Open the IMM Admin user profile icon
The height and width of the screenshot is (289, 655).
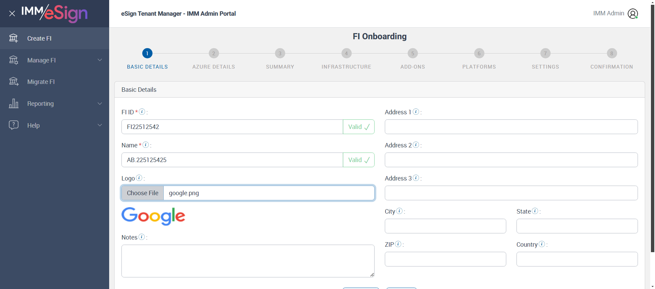click(x=633, y=14)
